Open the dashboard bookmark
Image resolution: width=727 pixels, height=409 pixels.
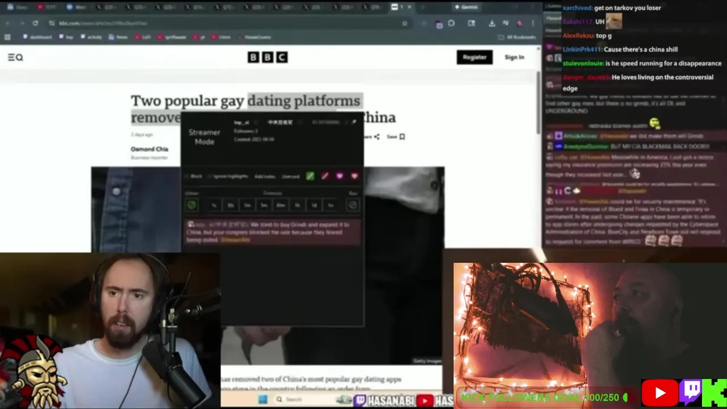point(37,37)
